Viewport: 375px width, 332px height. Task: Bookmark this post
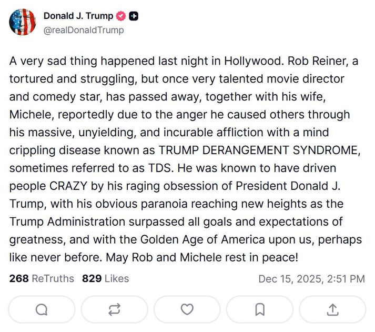[260, 310]
